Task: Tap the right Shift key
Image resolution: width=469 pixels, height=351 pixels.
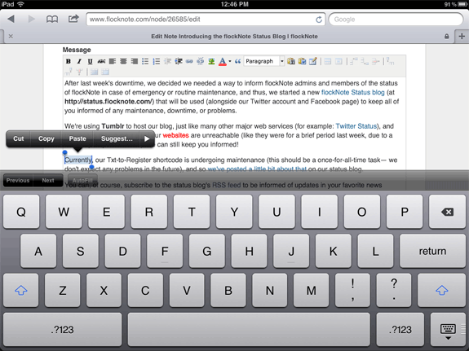Action: click(x=441, y=290)
